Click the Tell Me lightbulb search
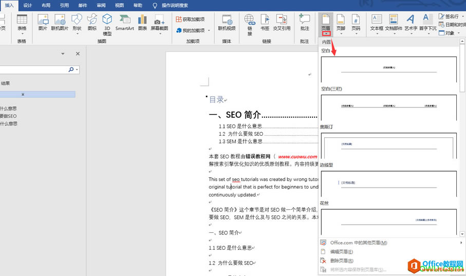 (155, 5)
